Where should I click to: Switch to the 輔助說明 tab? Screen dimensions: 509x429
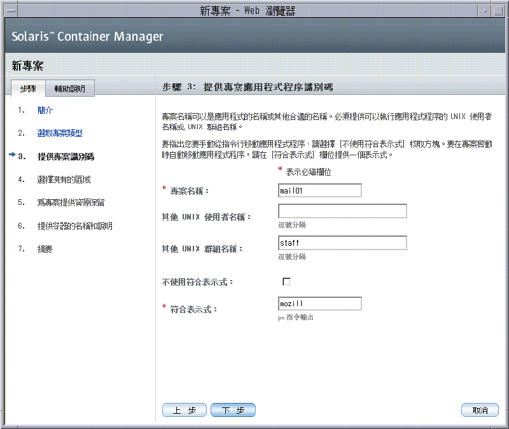[70, 88]
